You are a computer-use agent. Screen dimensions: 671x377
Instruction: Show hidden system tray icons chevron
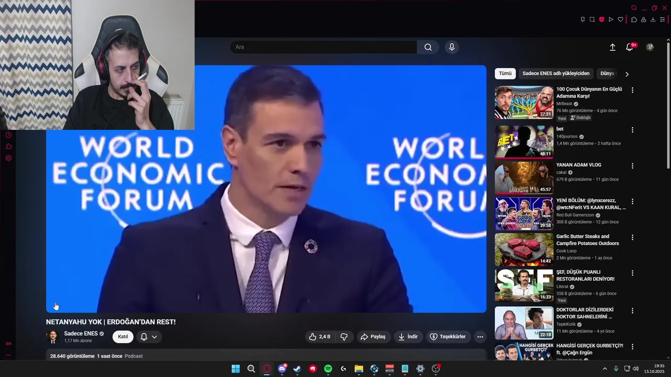604,369
